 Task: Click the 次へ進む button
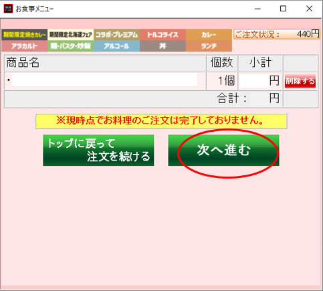(x=223, y=150)
